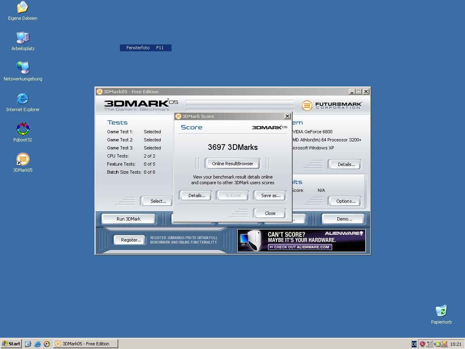
Task: Launch Windows Media Player from quick launch
Action: point(46,344)
